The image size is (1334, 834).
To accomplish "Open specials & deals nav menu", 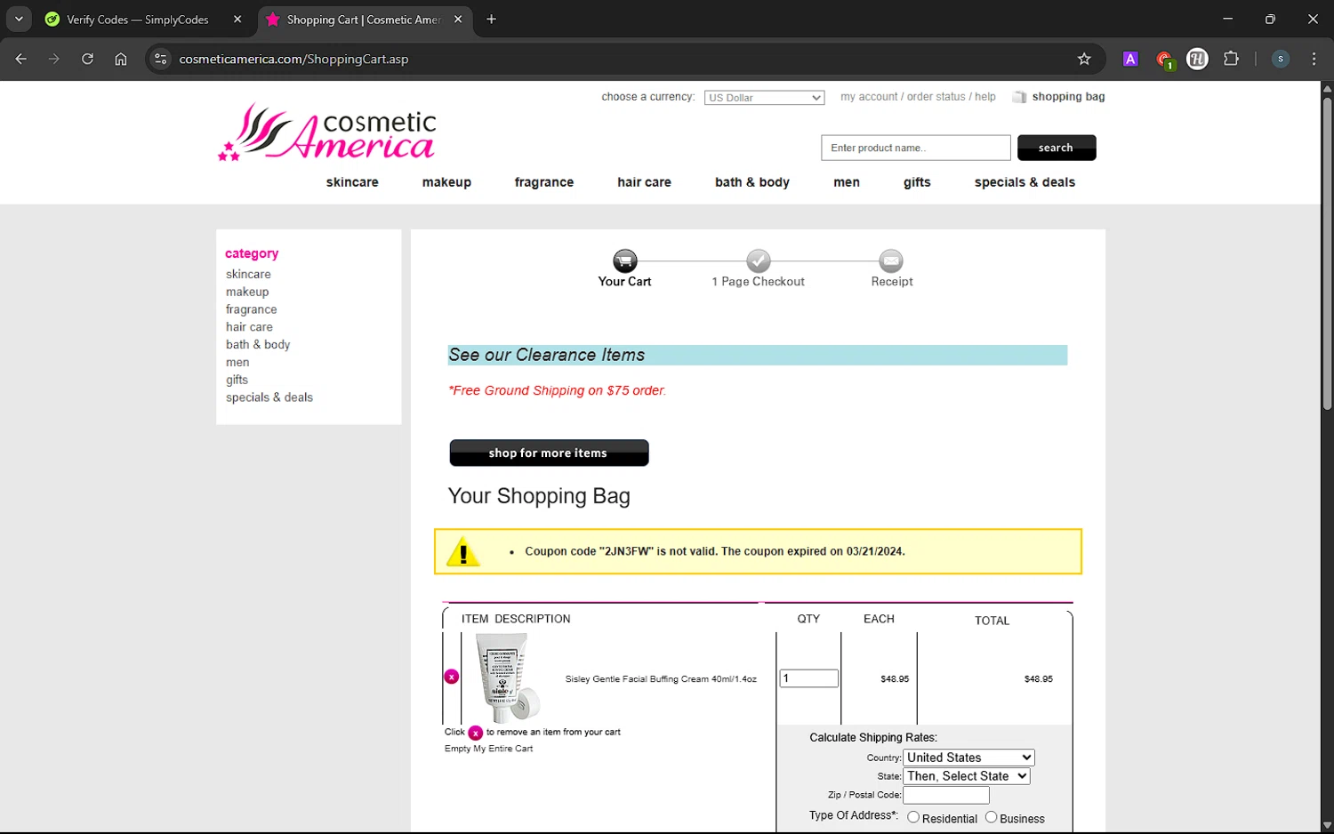I will [1025, 182].
